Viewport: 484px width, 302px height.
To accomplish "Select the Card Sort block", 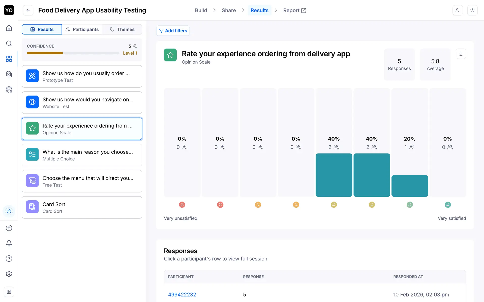I will pos(82,207).
